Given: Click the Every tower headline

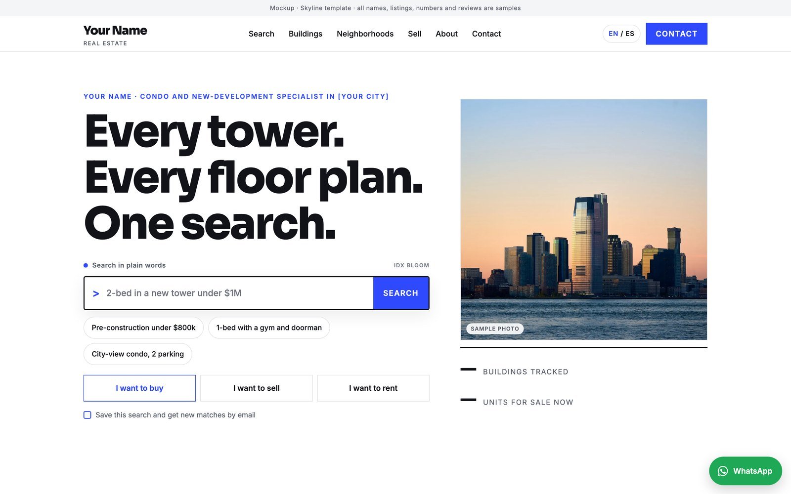Looking at the screenshot, I should (254, 177).
